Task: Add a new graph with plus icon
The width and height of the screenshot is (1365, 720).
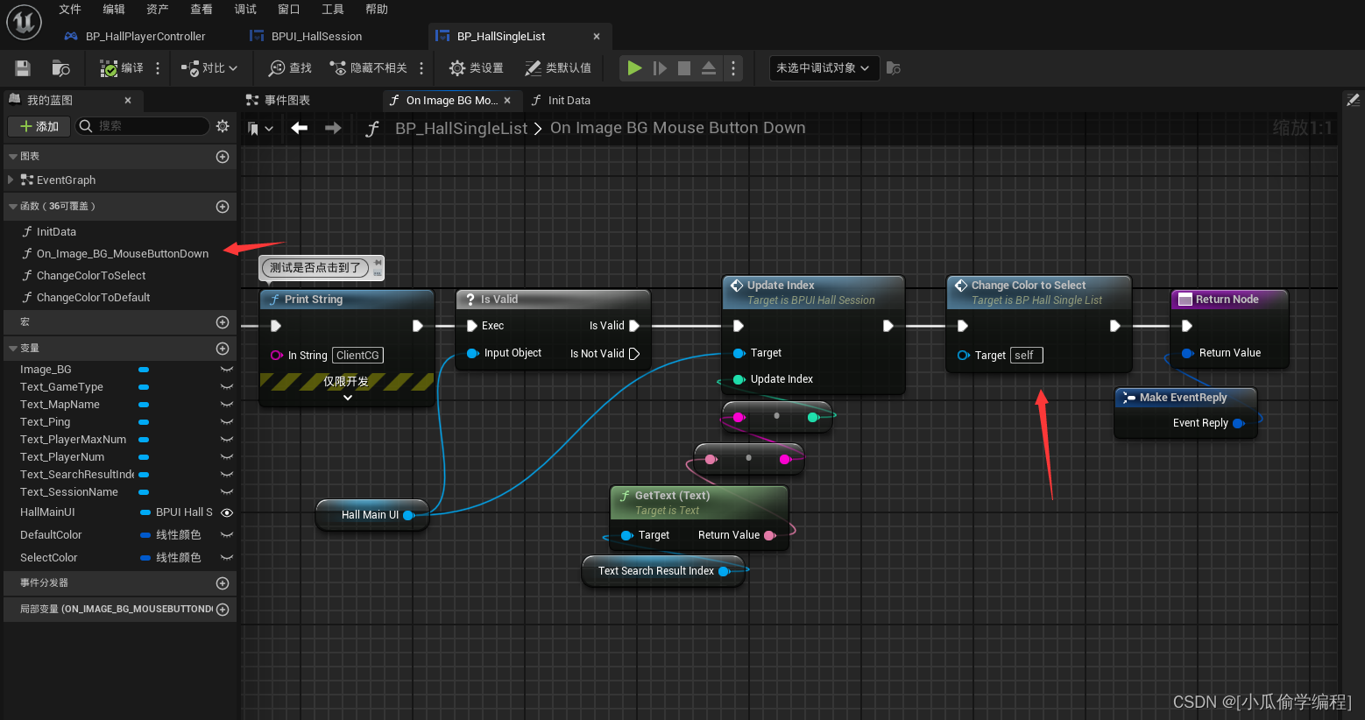Action: pos(223,157)
